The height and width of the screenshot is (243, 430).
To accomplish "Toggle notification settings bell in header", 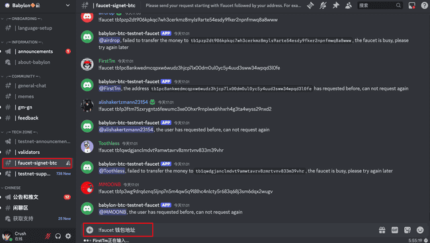I will point(323,5).
